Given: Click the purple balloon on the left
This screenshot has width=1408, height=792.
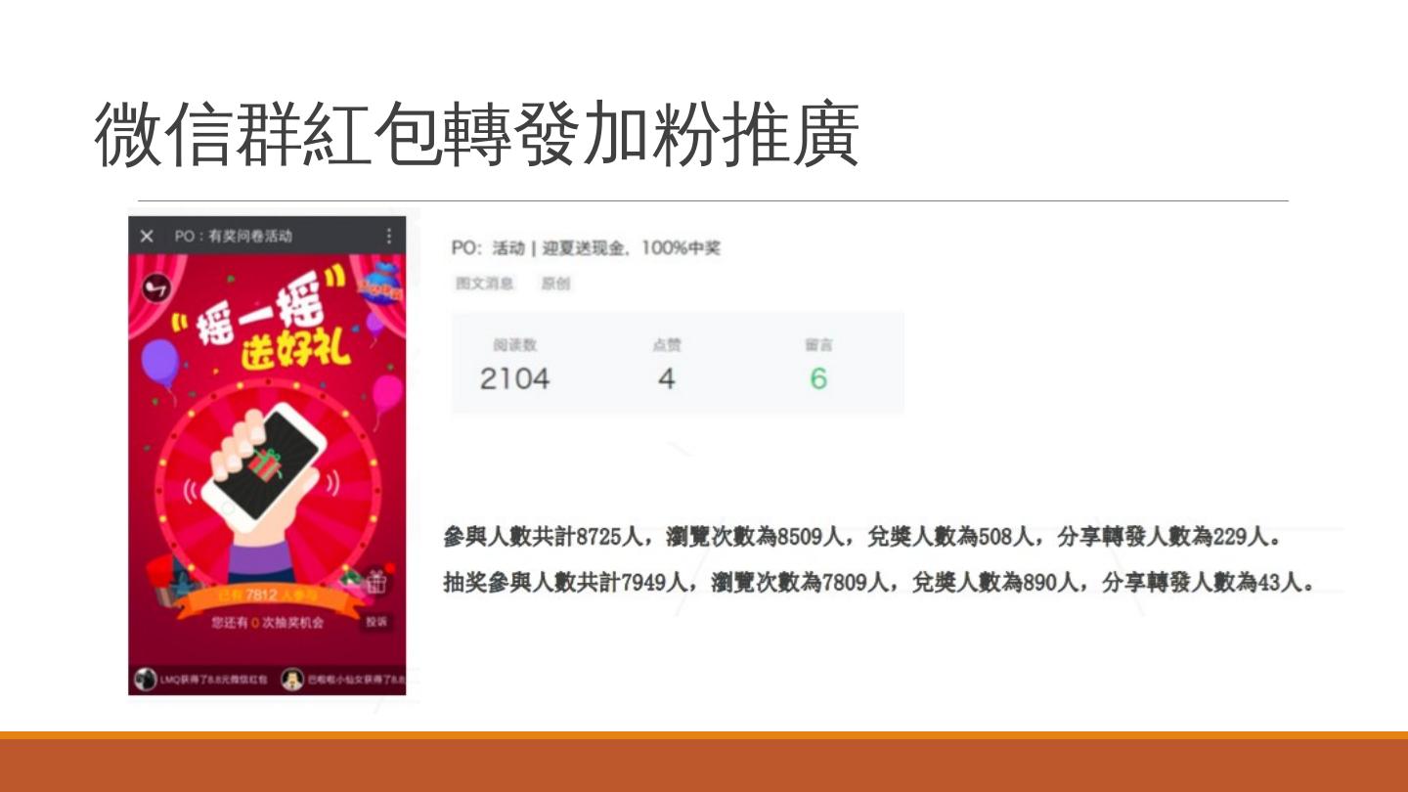Looking at the screenshot, I should click(x=158, y=364).
